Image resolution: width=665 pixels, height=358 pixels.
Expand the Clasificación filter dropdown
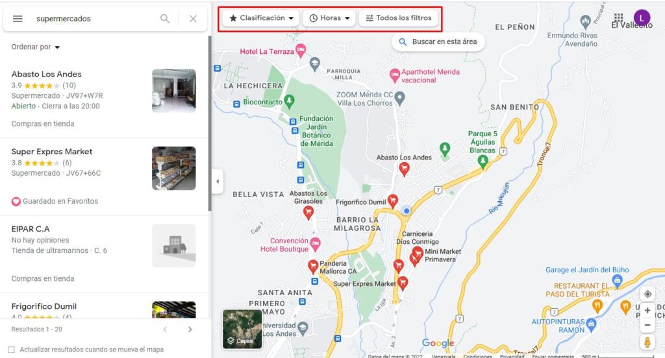click(261, 18)
